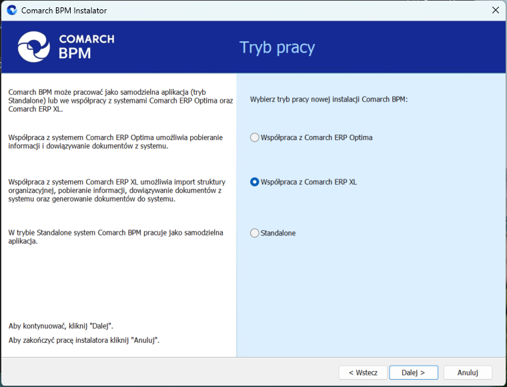This screenshot has width=507, height=387.
Task: Click the Comarch BPM logo in header
Action: [66, 47]
